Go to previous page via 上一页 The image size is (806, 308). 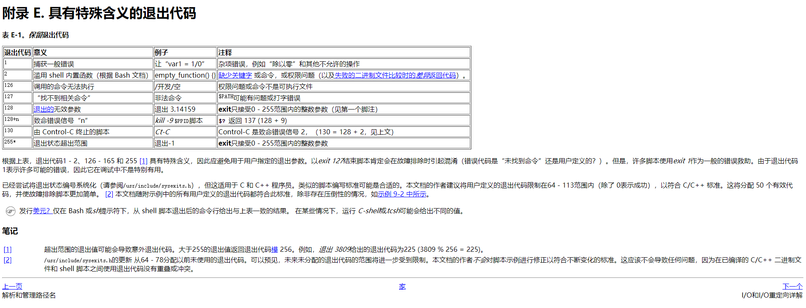(12, 286)
